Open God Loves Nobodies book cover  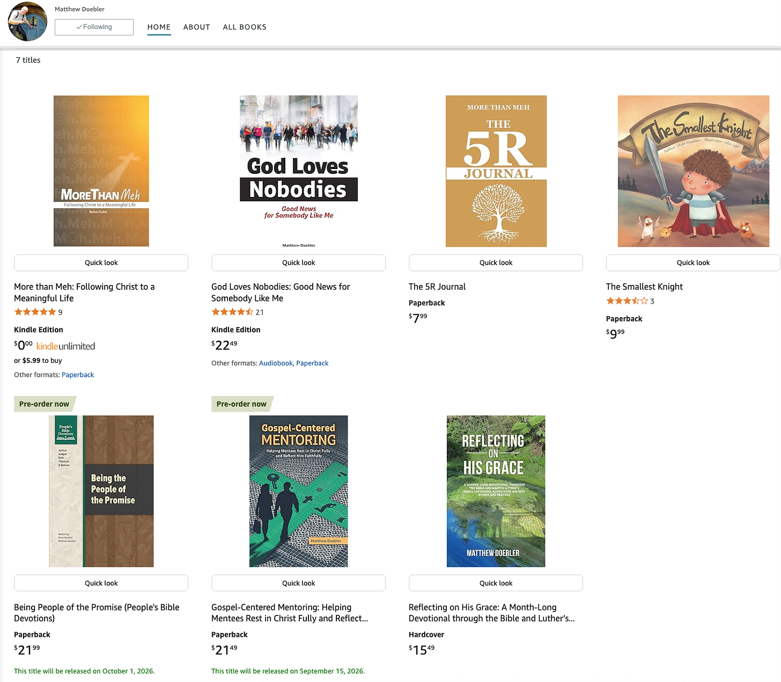(299, 171)
